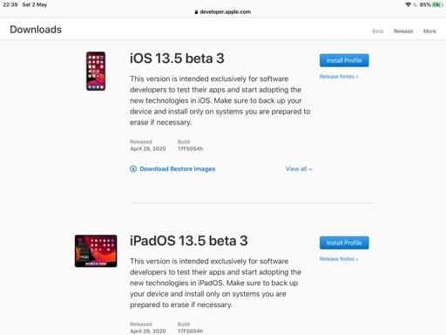
Task: Open the More menu in Downloads header
Action: [x=429, y=31]
